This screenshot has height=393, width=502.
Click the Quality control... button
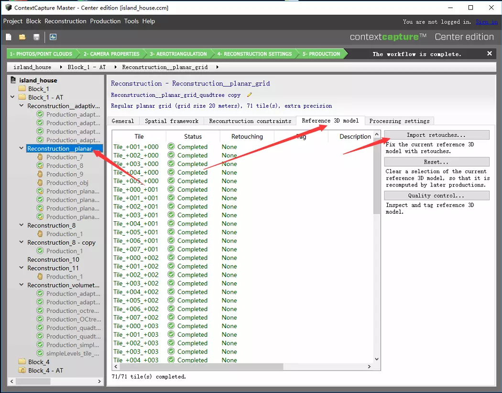pos(437,196)
